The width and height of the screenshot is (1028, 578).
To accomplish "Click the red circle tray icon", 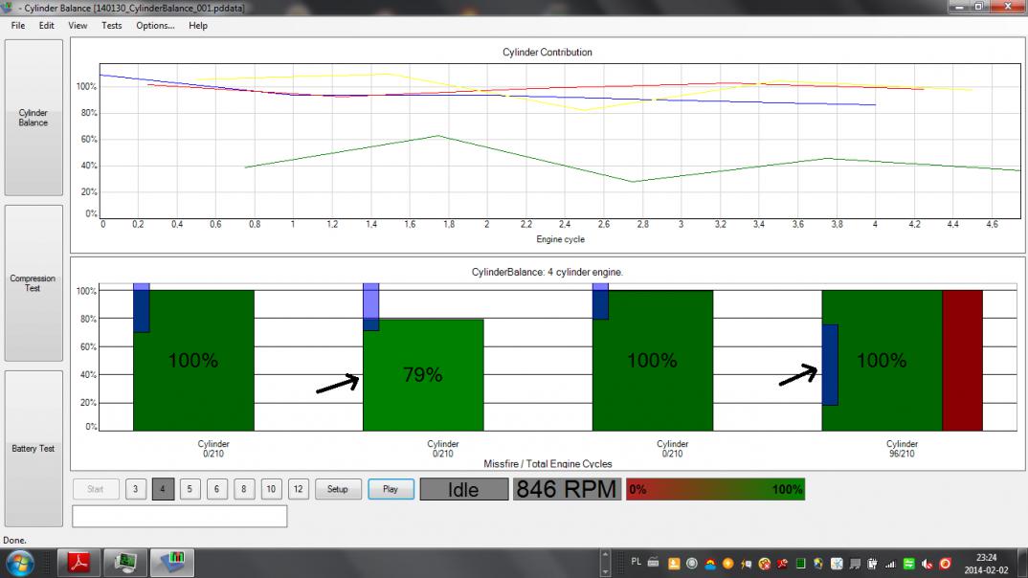I will tap(945, 564).
